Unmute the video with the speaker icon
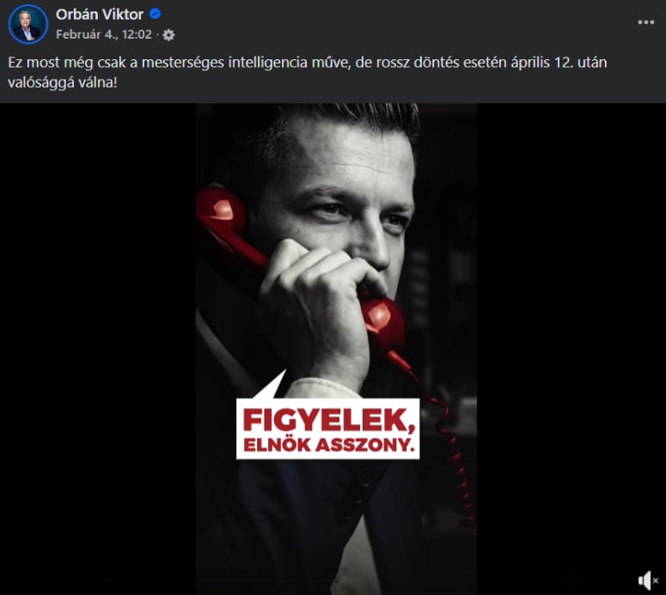Viewport: 666px width, 595px height. coord(648,580)
